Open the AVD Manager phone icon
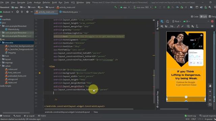216x121 pixels. 206,7
